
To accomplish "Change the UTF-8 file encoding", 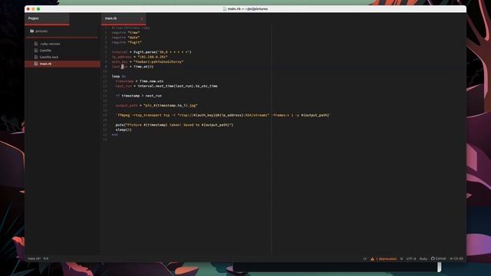I will point(411,259).
